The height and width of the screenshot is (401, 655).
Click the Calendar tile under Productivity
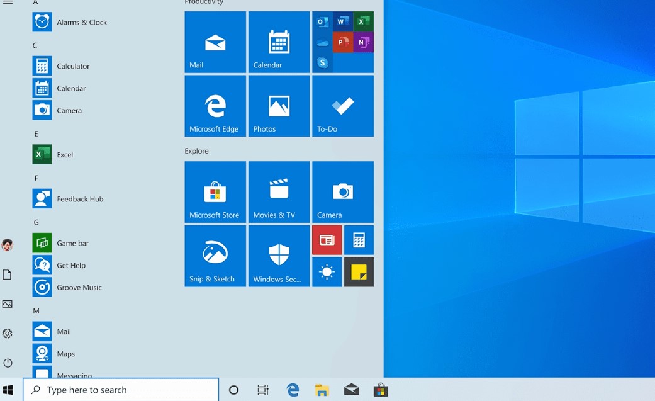(279, 42)
